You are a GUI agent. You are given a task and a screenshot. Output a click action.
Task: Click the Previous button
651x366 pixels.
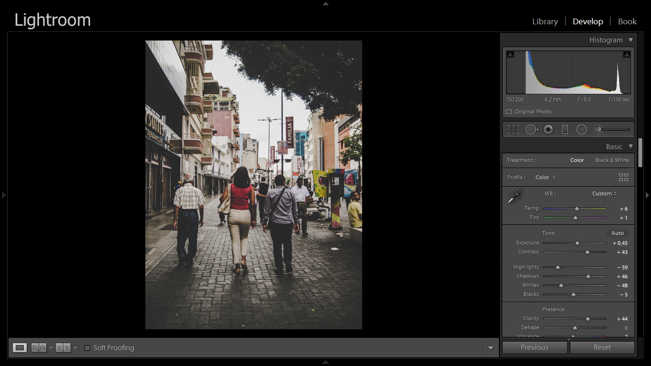[535, 347]
